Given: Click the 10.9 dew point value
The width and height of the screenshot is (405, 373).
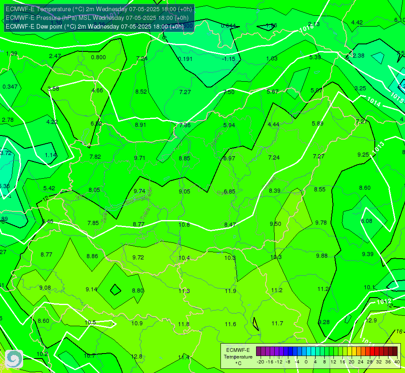Looking at the screenshot, I should coord(137,324).
